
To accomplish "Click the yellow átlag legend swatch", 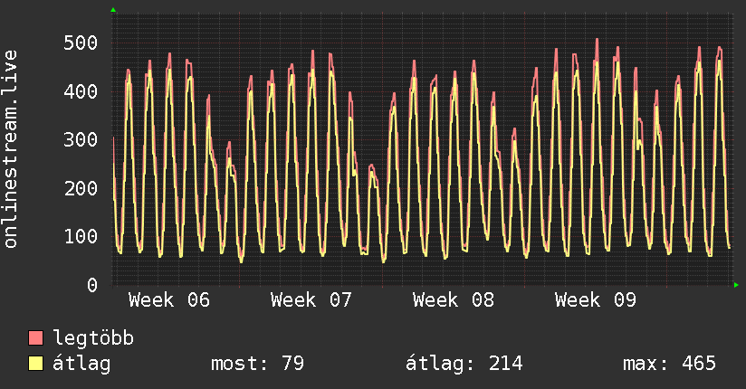I will (x=35, y=364).
